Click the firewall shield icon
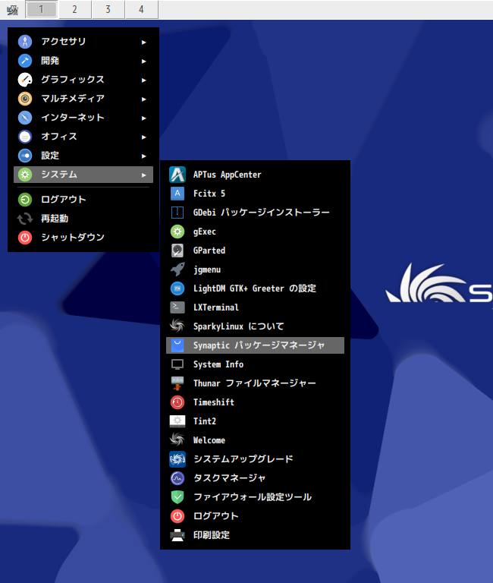The width and height of the screenshot is (493, 583). pyautogui.click(x=177, y=497)
